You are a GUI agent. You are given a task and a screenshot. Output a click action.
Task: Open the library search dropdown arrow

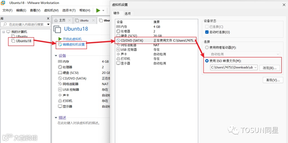coord(49,24)
